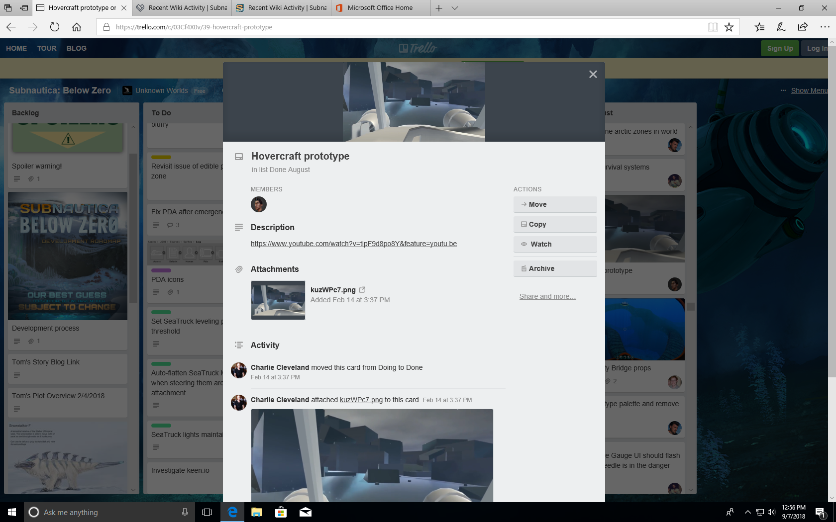Viewport: 836px width, 522px height.
Task: Click the add notes pen icon
Action: pyautogui.click(x=781, y=27)
